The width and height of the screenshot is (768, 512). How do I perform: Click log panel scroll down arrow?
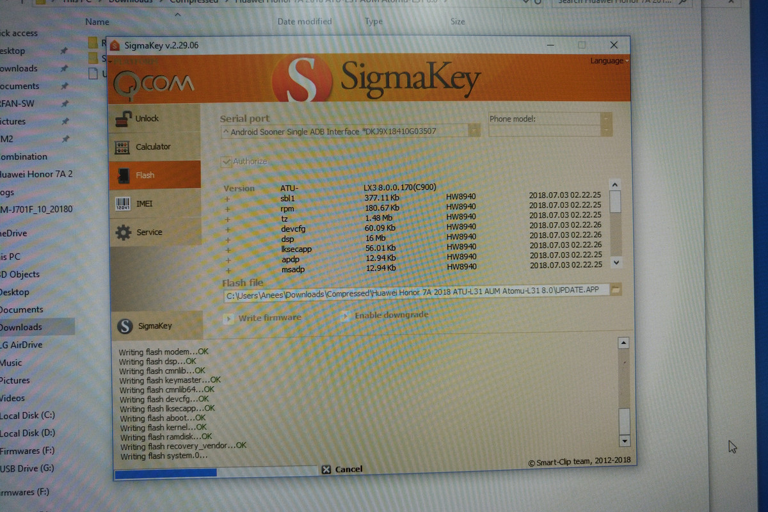click(625, 441)
